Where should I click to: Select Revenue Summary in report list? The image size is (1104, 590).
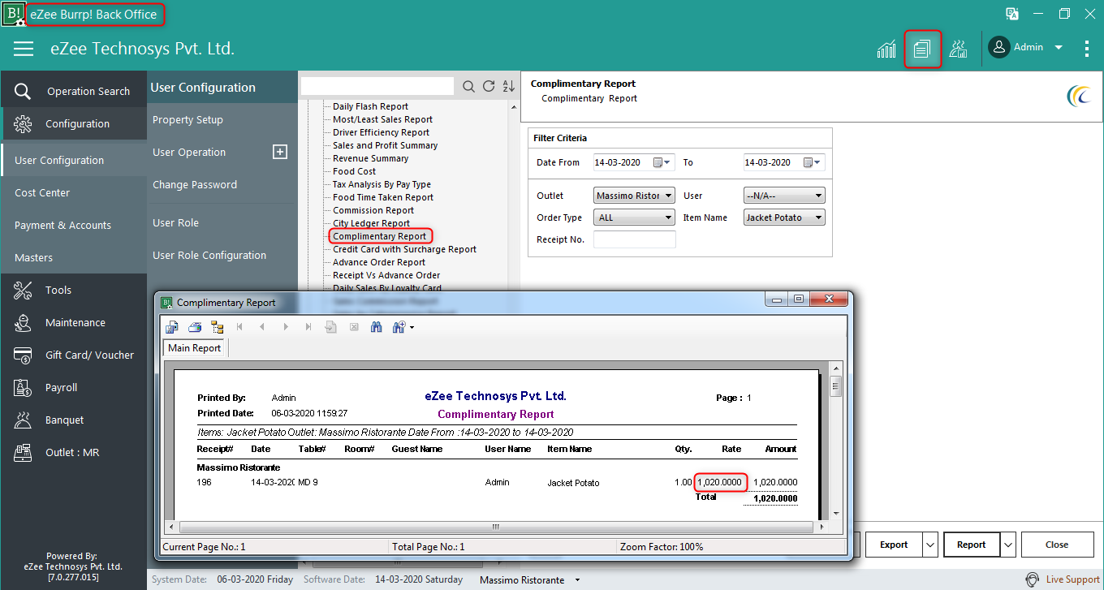(x=370, y=158)
